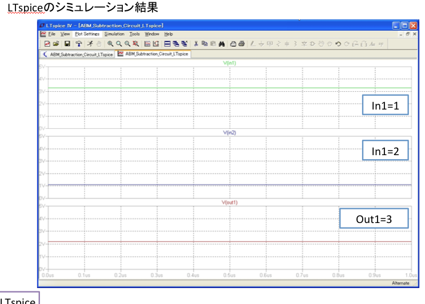Click the Alternate status bar entry

pyautogui.click(x=400, y=283)
